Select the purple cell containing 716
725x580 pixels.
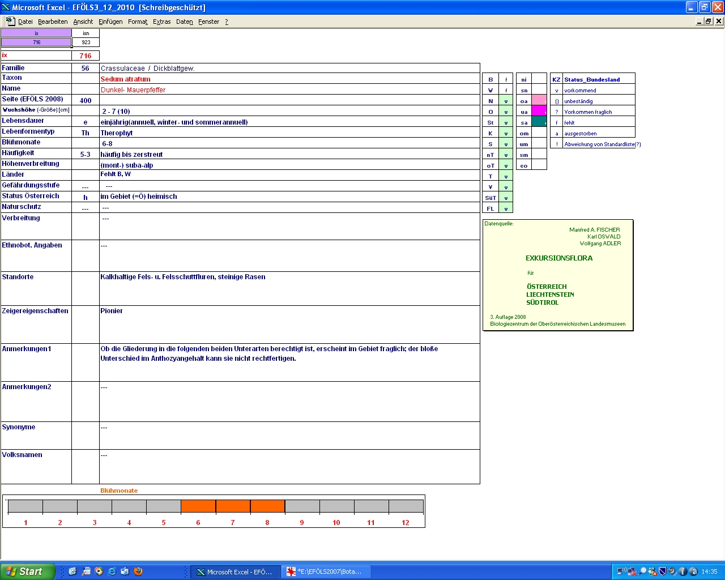[36, 42]
